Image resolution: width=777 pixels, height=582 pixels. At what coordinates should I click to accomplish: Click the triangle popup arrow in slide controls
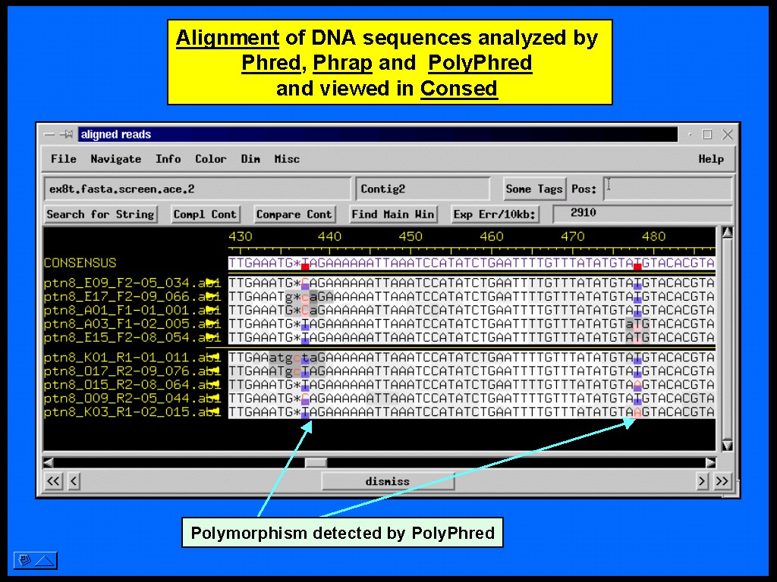(45, 561)
